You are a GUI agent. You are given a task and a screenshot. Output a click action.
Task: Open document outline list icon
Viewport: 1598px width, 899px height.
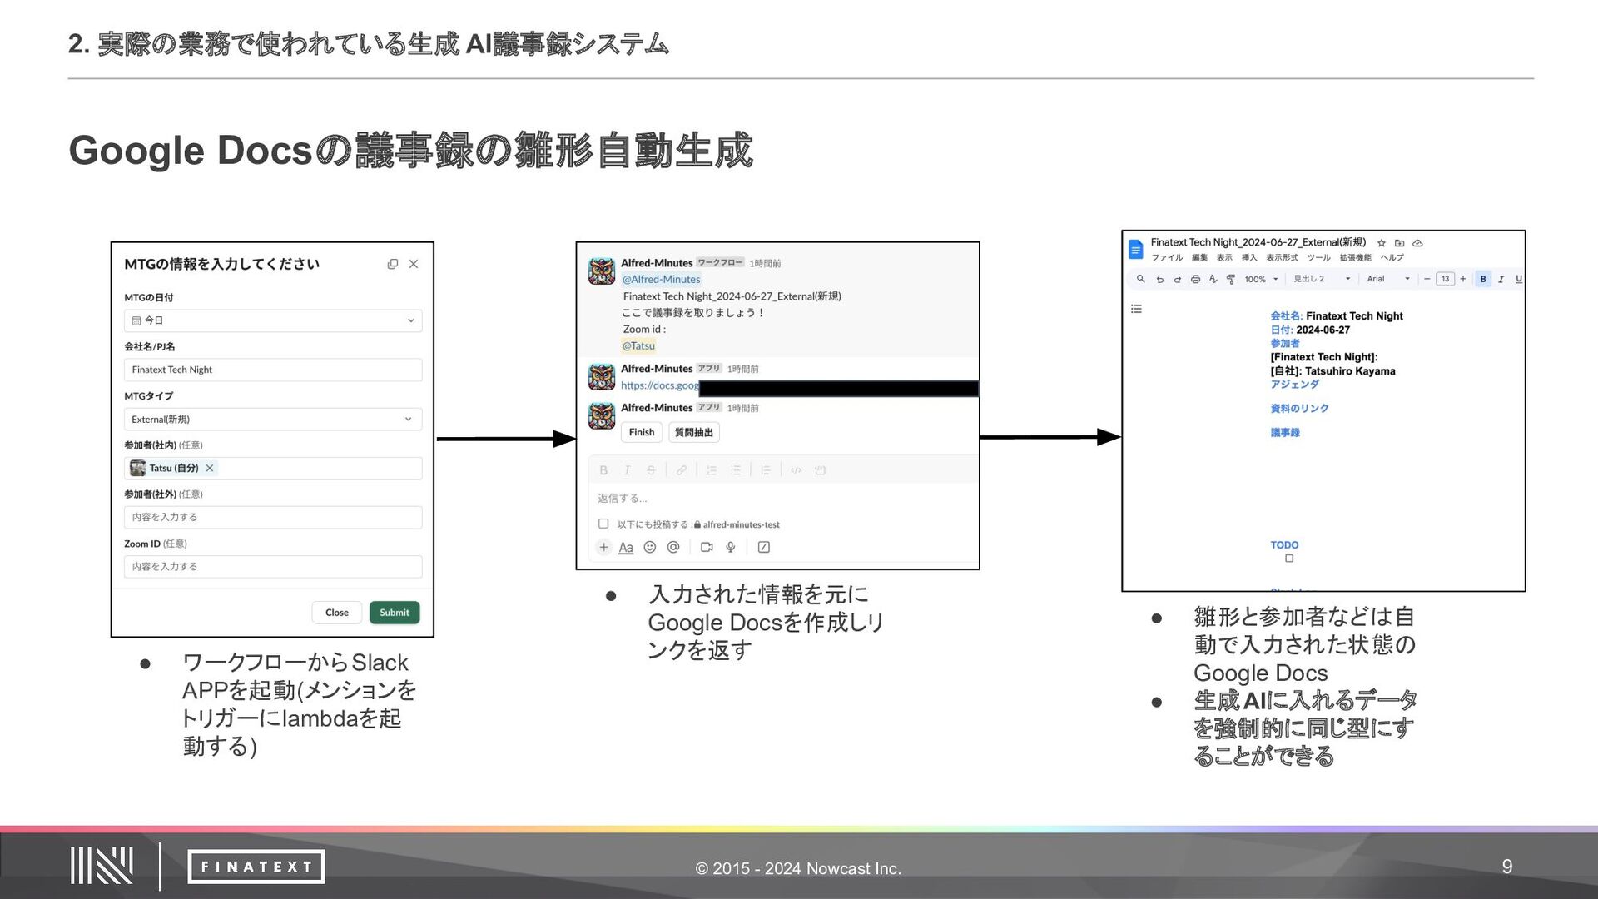point(1136,309)
